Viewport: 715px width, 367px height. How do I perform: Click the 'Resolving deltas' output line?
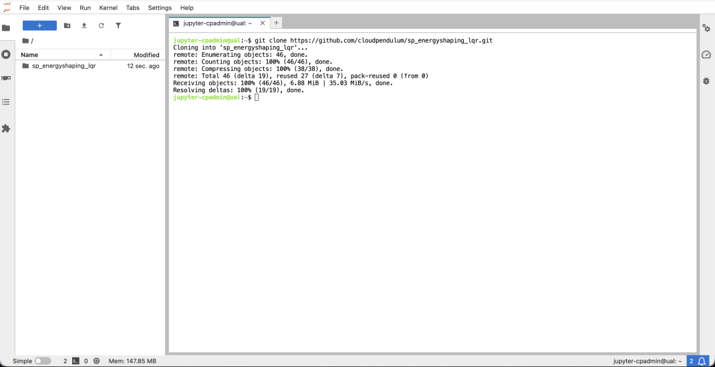239,90
